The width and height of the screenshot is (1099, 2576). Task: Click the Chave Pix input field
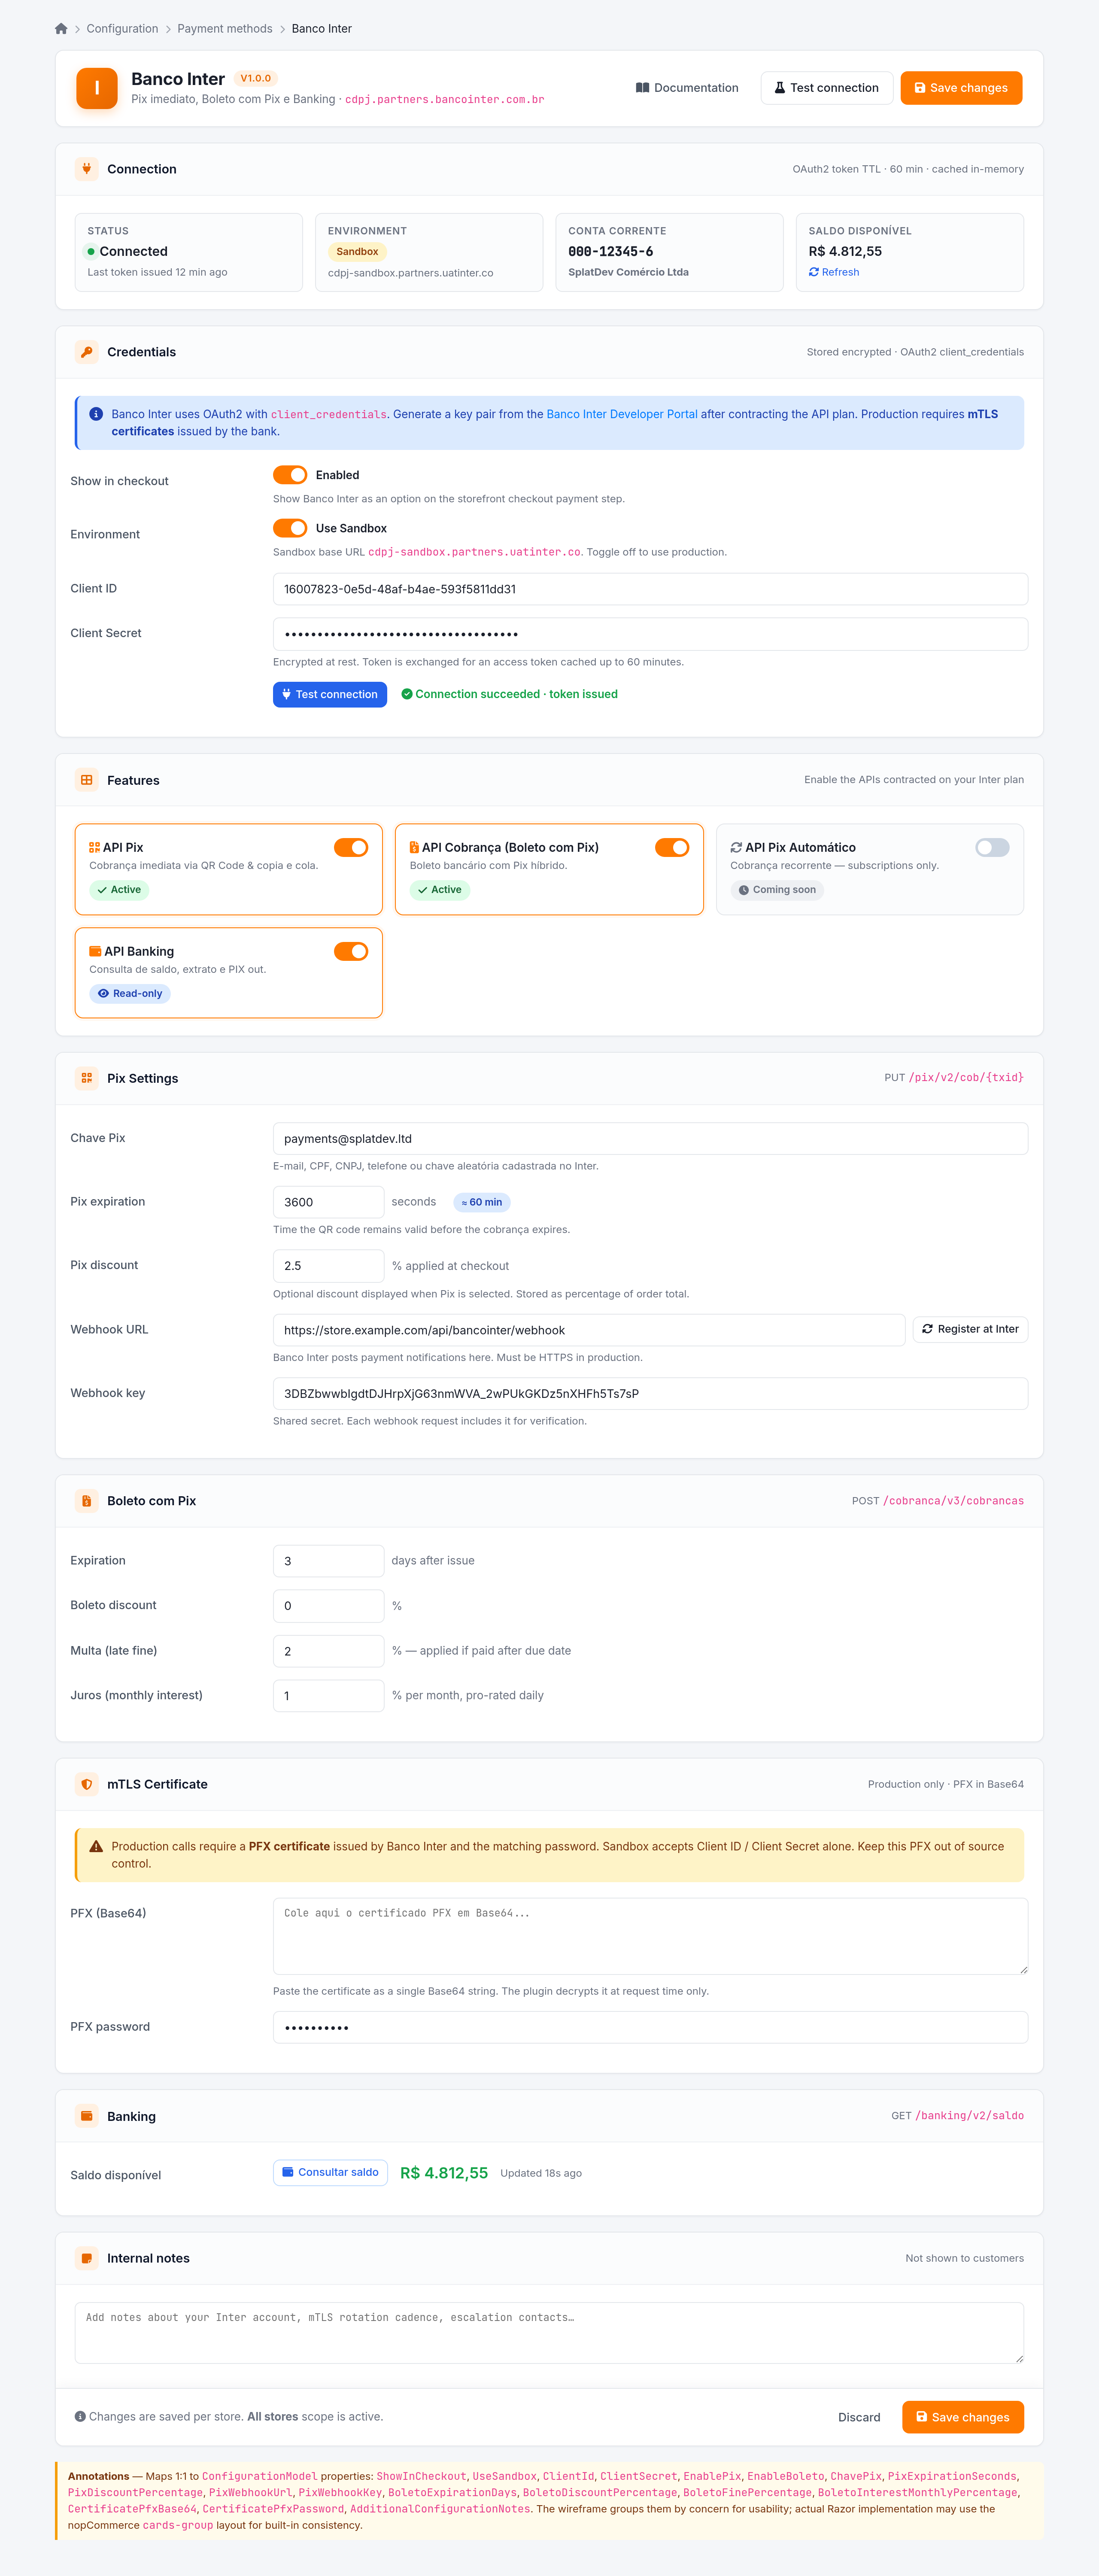click(x=650, y=1139)
